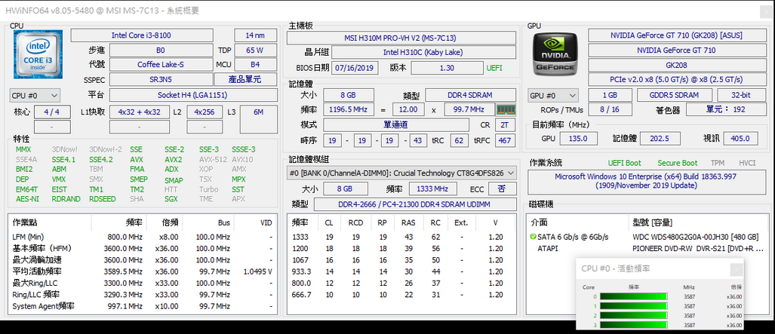
Task: Click the VID column header
Action: point(255,223)
